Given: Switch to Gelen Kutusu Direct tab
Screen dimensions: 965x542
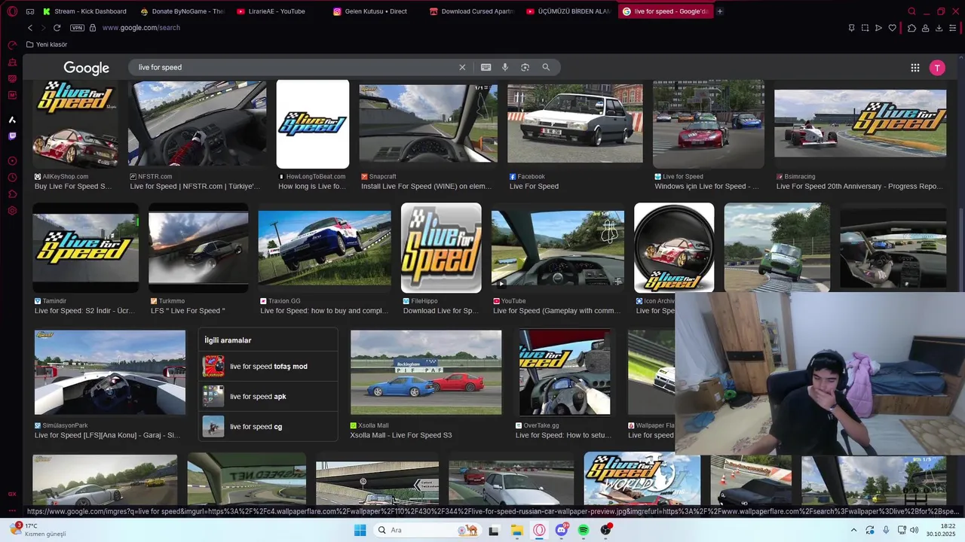Looking at the screenshot, I should point(375,11).
